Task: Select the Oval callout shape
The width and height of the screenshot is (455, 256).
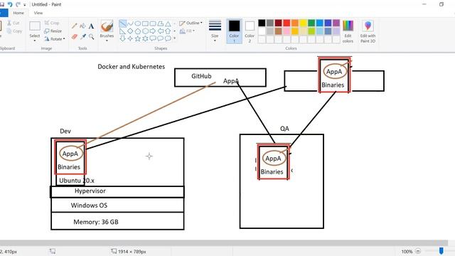Action: tap(161, 38)
